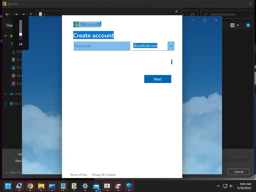Select Videos folder in the navigation pane
Image resolution: width=256 pixels, height=192 pixels.
click(x=17, y=84)
